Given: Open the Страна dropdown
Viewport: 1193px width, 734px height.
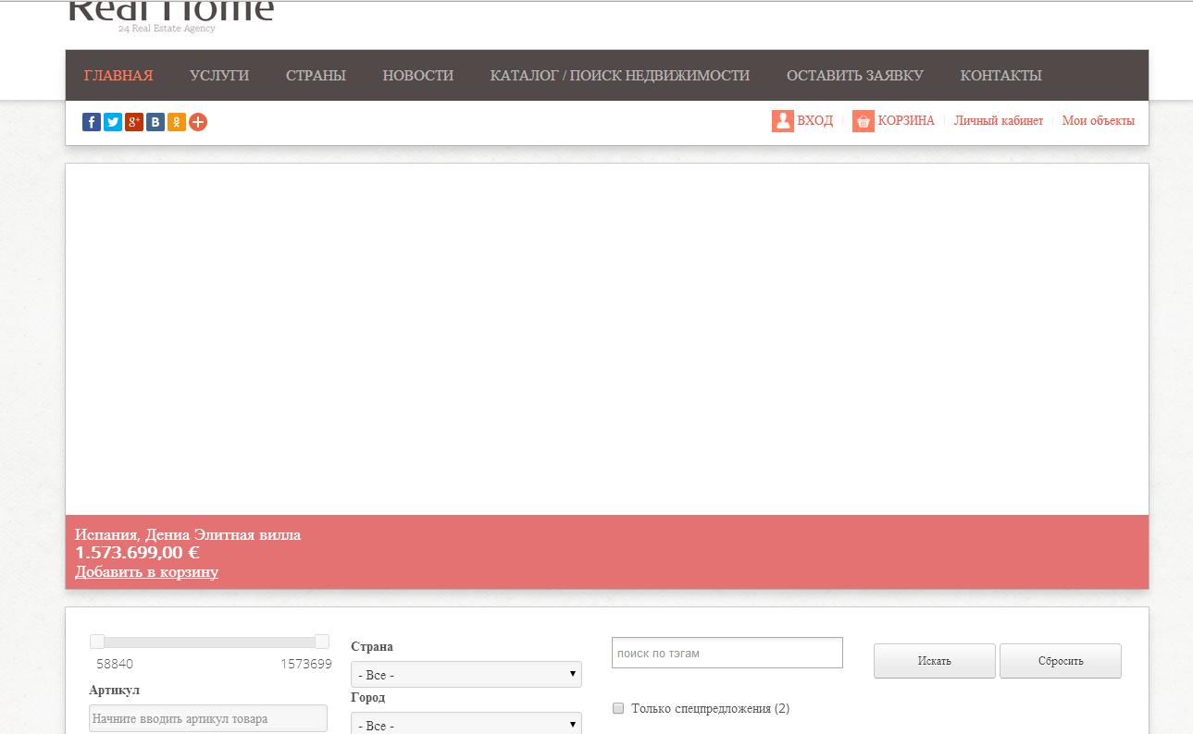Looking at the screenshot, I should (x=466, y=675).
